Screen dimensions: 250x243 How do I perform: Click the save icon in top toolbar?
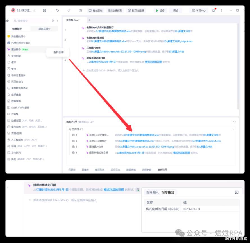pos(44,10)
